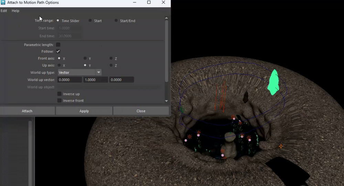
Task: Select the Start/End time range option
Action: click(116, 20)
